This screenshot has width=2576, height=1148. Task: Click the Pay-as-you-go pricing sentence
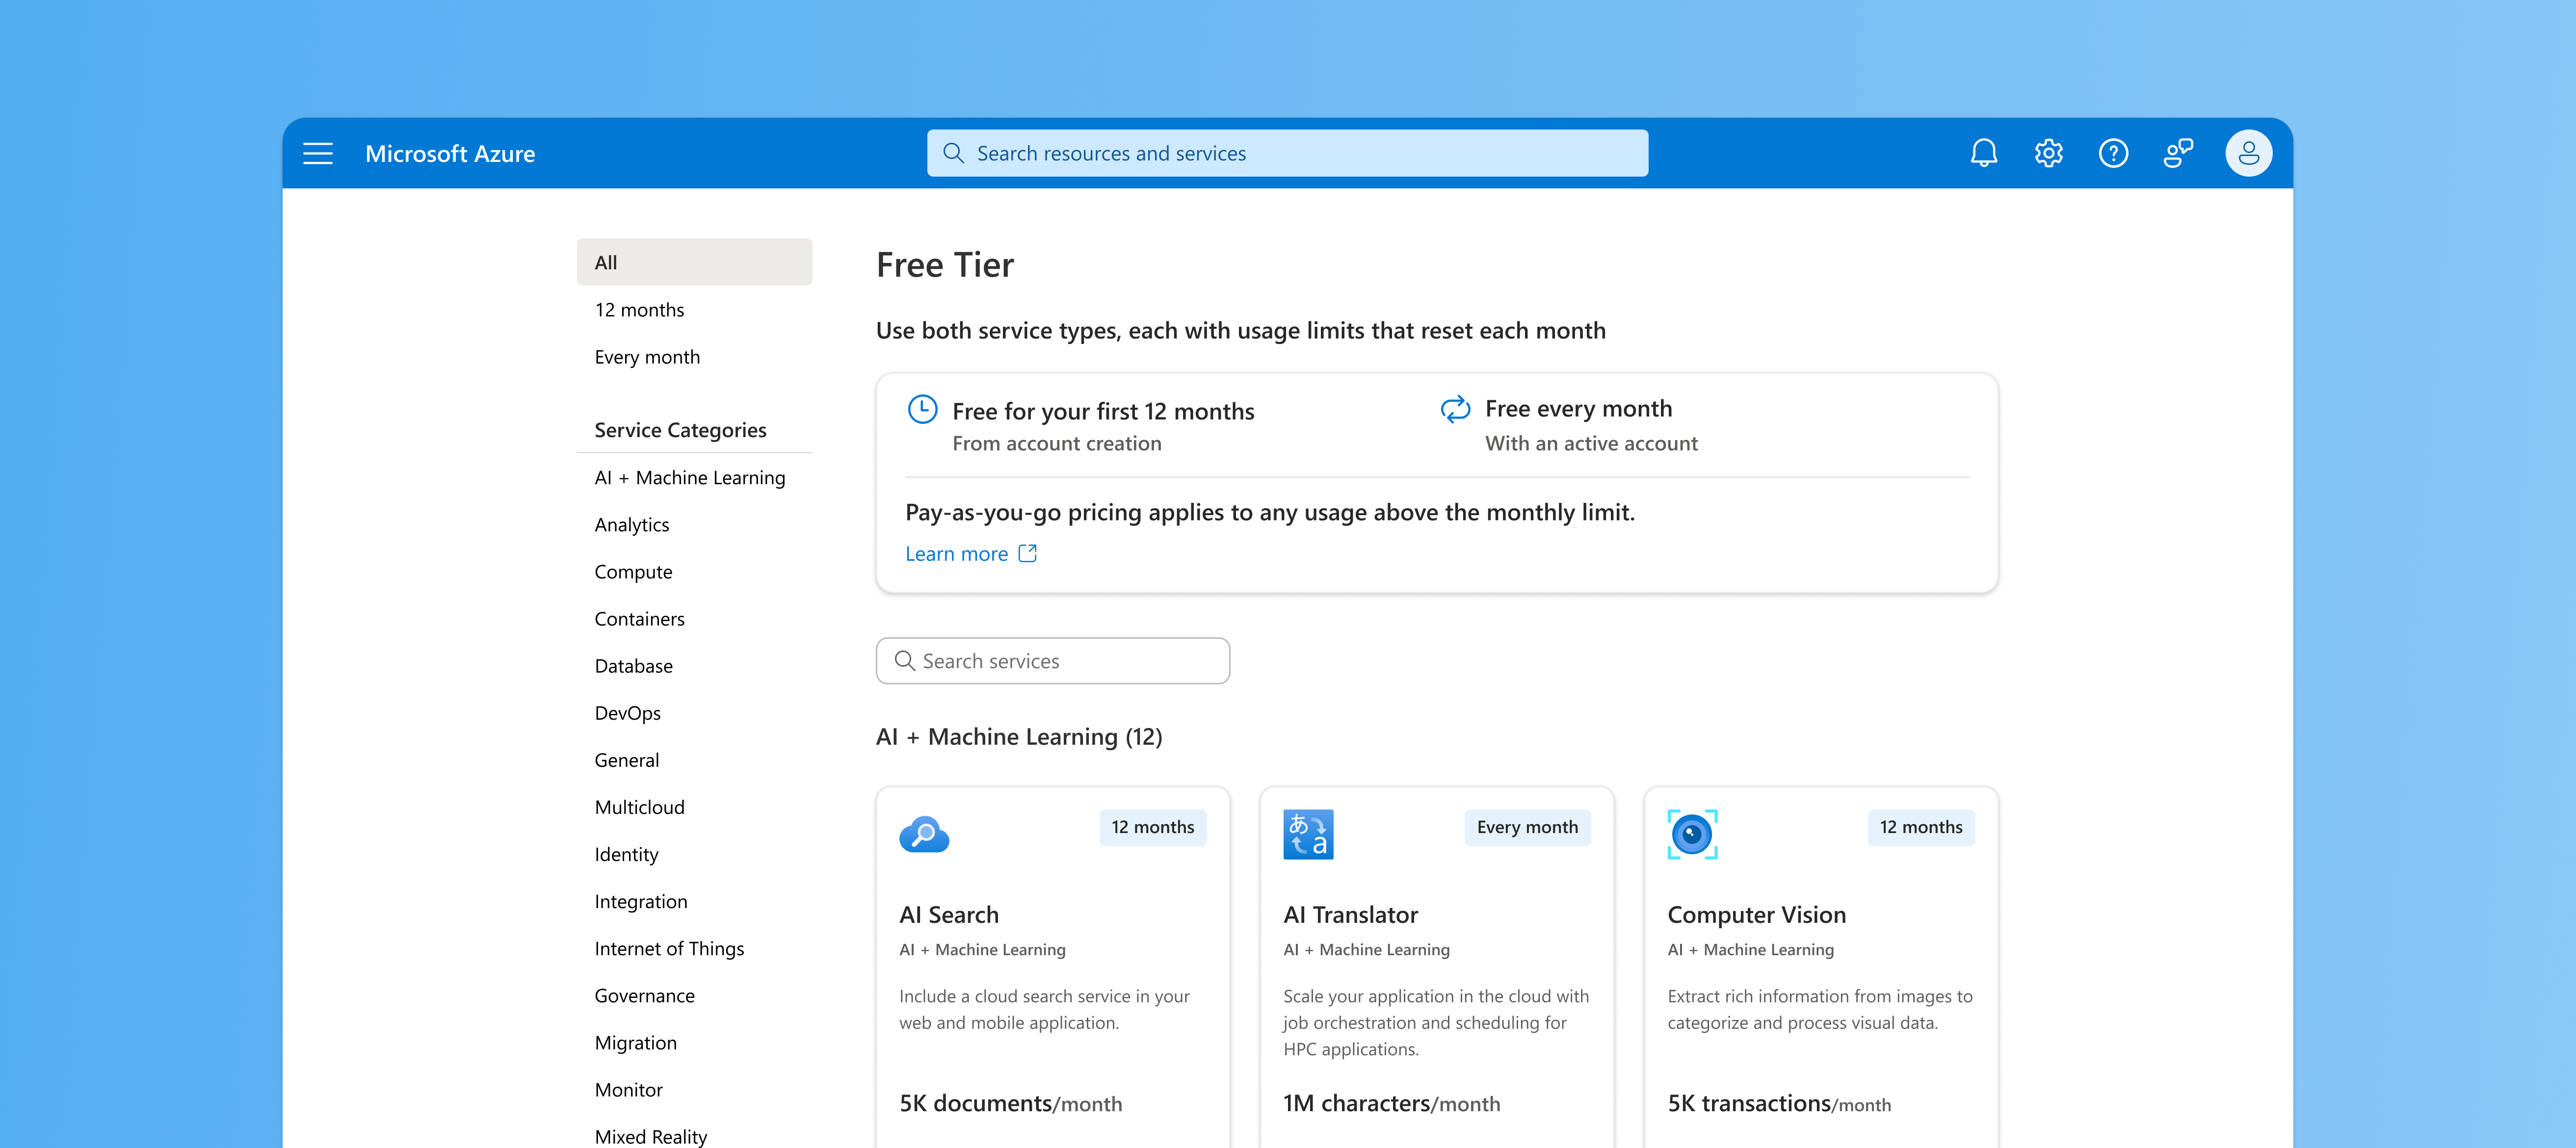pos(1269,512)
